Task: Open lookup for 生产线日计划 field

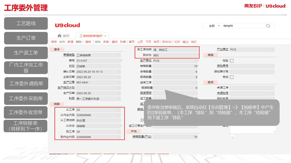Action: (119, 88)
